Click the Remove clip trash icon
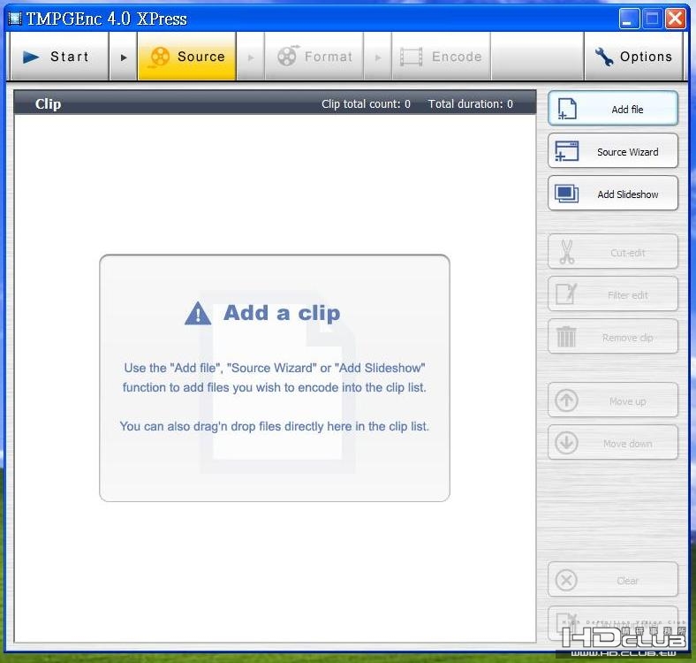Image resolution: width=696 pixels, height=663 pixels. (x=566, y=337)
